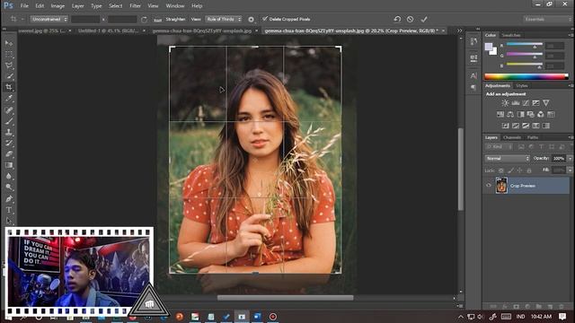Commit the crop with checkmark
The height and width of the screenshot is (323, 575).
(x=424, y=19)
